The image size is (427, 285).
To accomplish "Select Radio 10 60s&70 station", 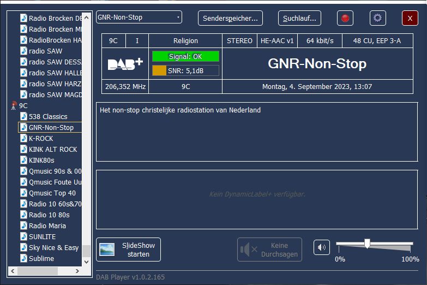I will (55, 204).
